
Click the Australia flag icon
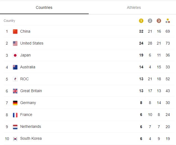pos(15,67)
